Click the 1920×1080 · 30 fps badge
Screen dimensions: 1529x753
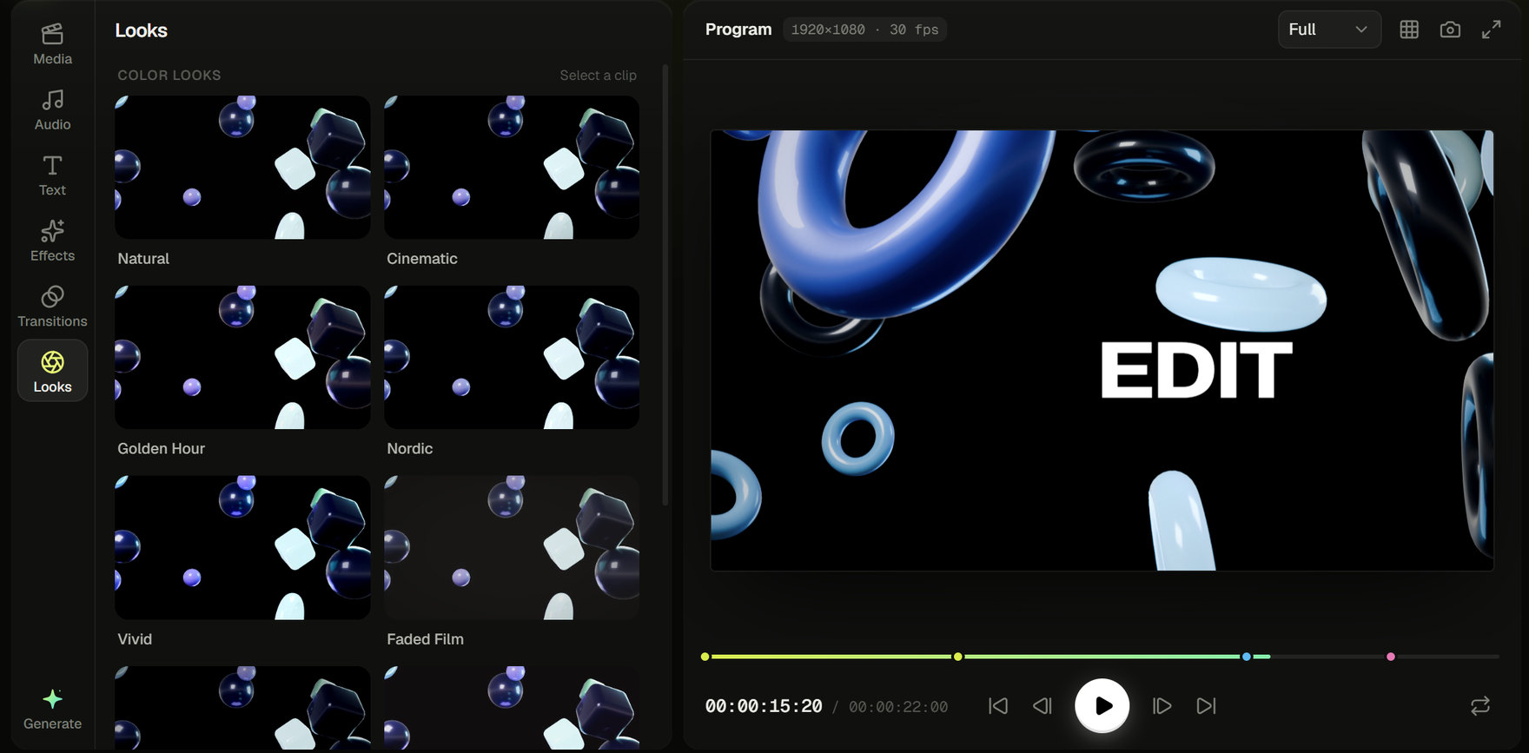click(865, 30)
